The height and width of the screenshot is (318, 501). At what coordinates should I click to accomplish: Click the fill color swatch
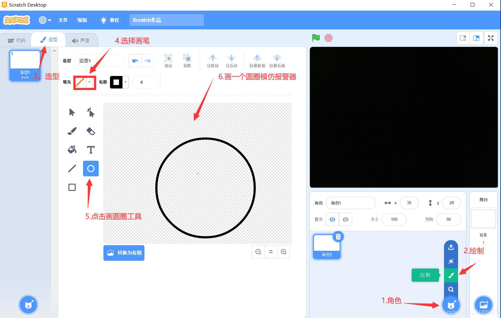pos(80,82)
